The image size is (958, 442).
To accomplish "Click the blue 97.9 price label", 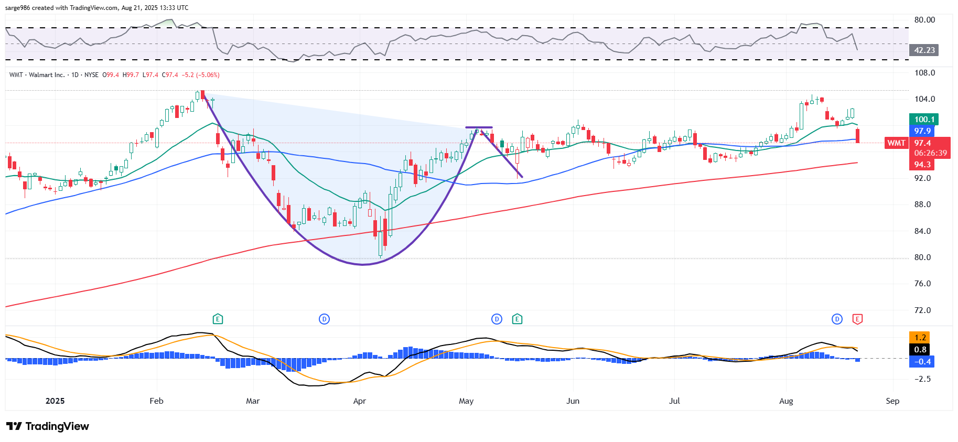I will click(922, 131).
